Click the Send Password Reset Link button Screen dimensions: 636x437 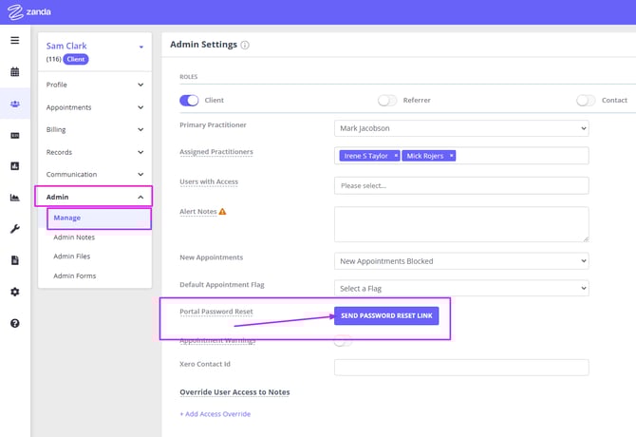point(386,315)
